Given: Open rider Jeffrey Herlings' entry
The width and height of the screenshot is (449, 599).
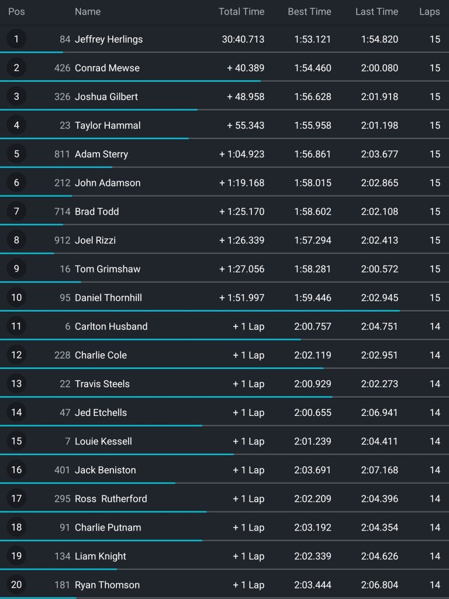Looking at the screenshot, I should [109, 39].
